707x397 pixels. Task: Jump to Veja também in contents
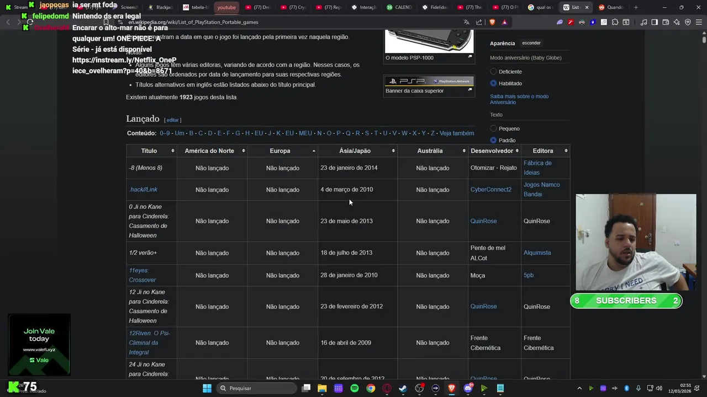pyautogui.click(x=457, y=133)
